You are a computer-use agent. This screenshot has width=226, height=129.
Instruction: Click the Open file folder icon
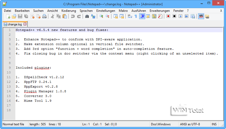[x=14, y=16]
